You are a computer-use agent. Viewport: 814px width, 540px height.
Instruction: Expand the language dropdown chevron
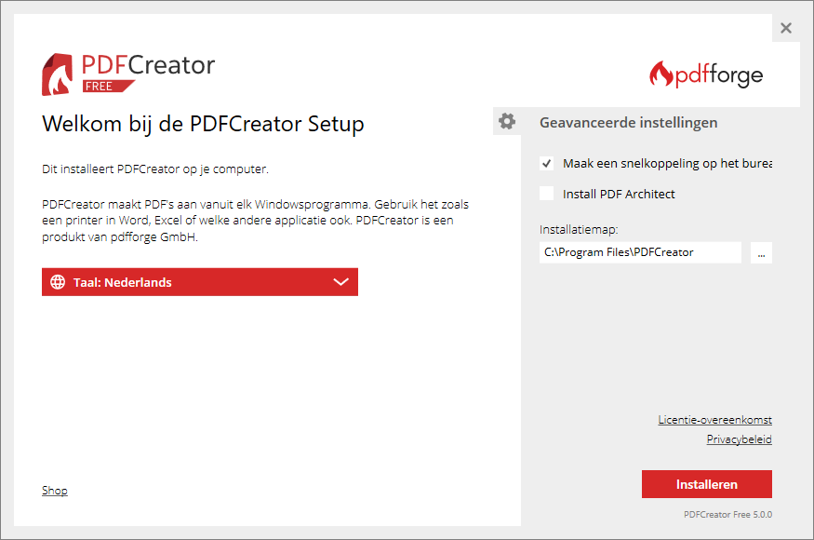[340, 282]
